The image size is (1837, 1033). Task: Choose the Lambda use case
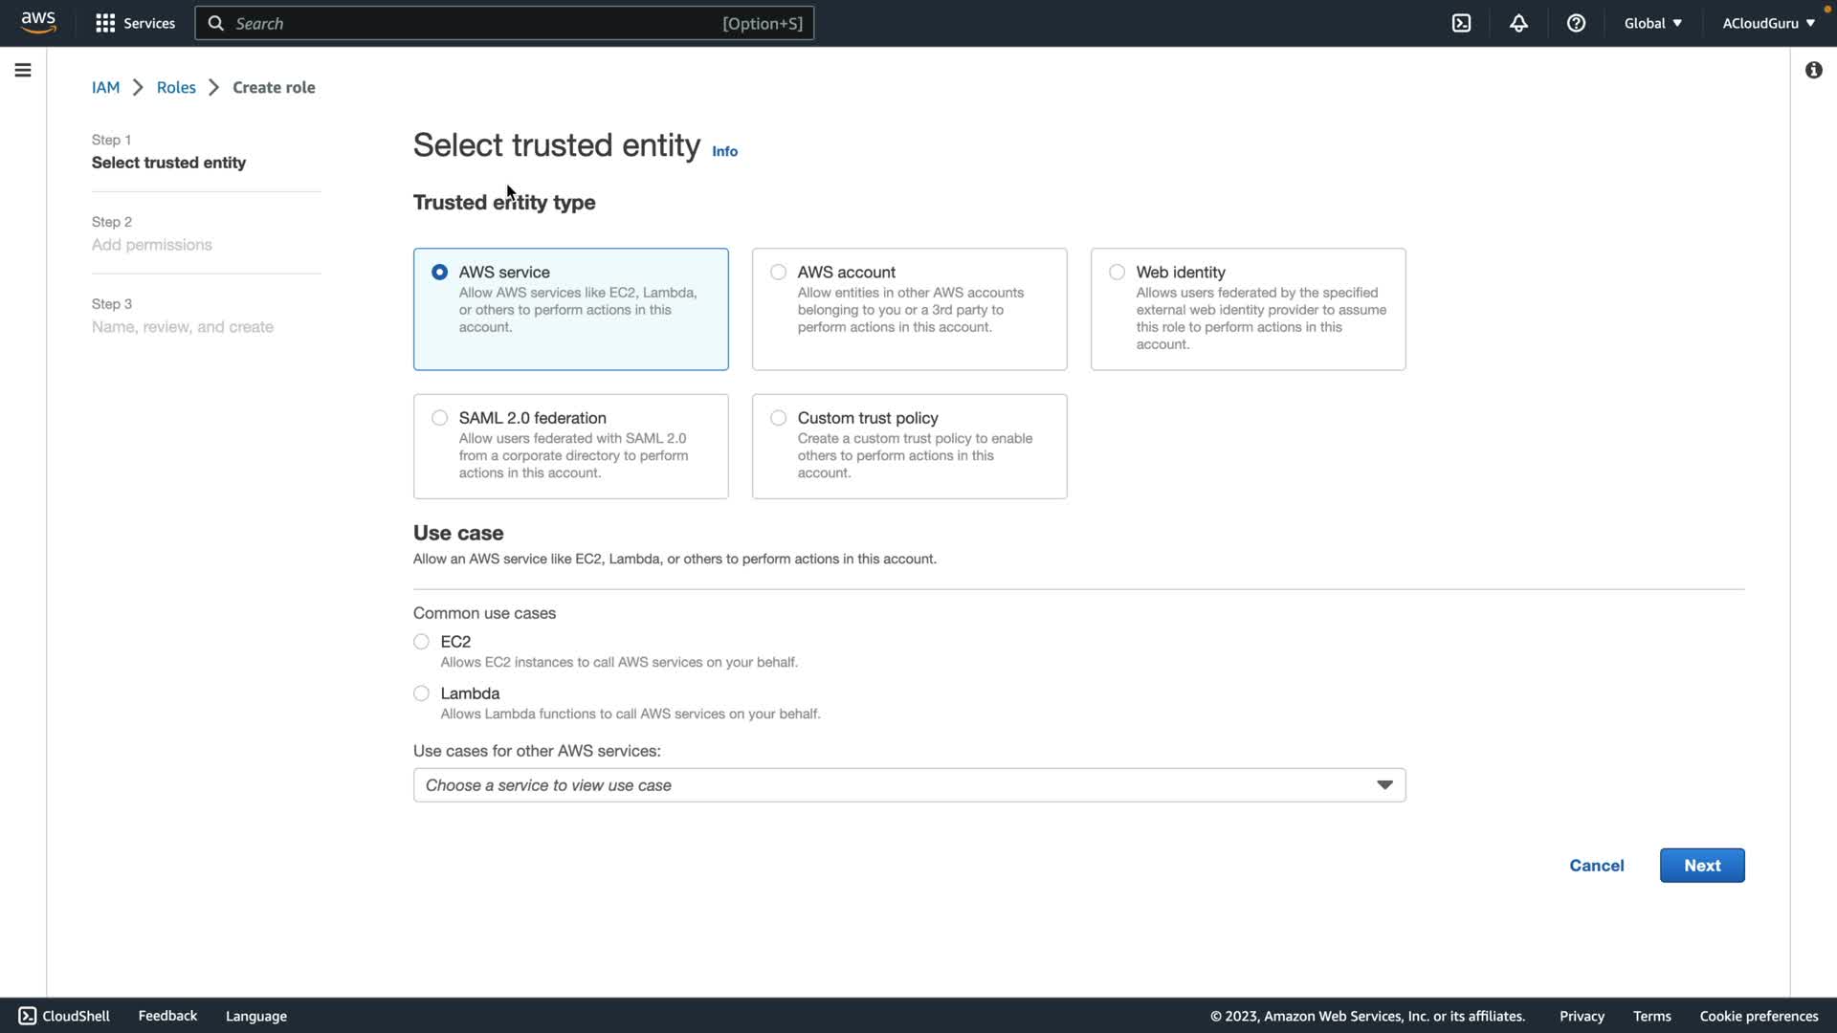tap(421, 693)
